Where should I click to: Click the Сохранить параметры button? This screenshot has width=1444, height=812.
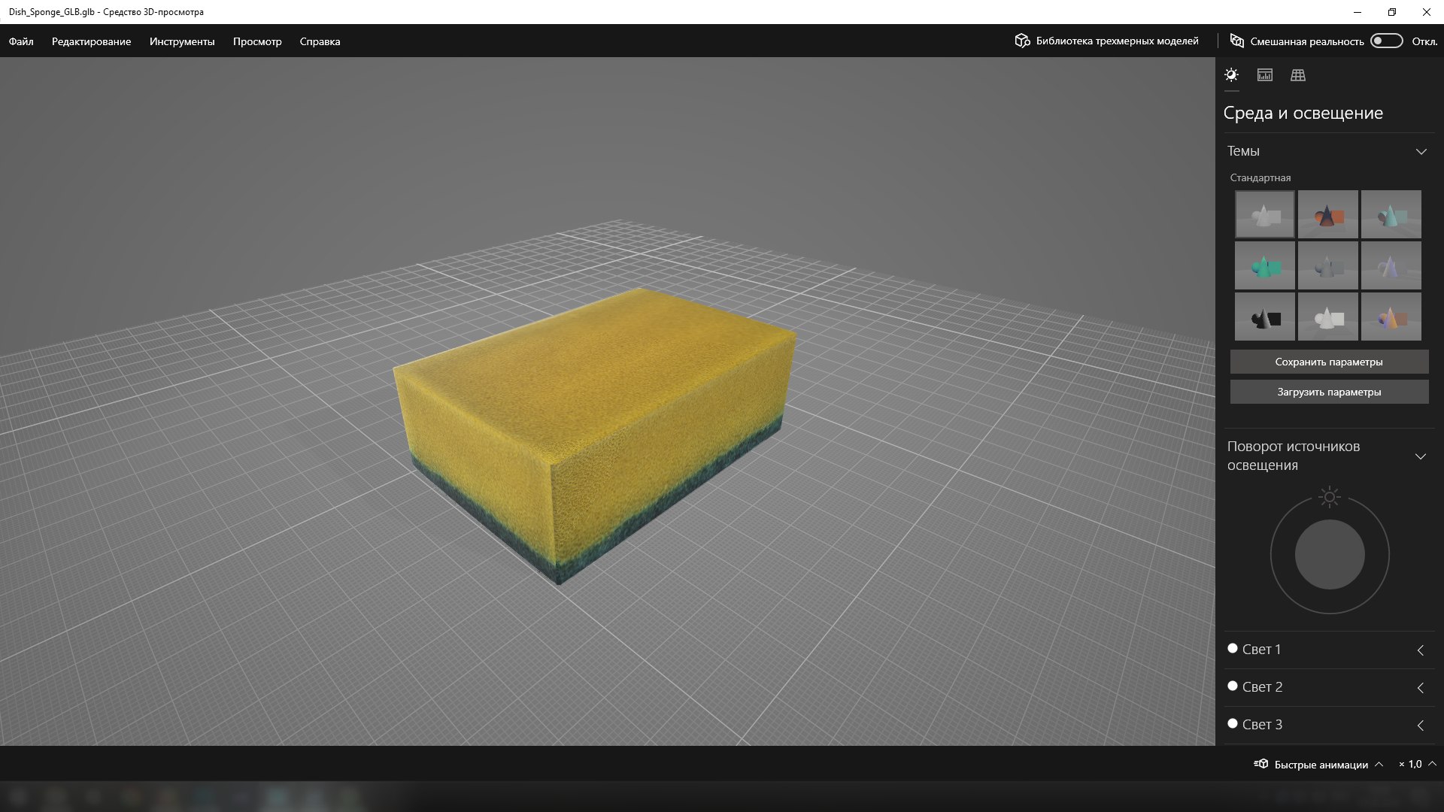1329,362
